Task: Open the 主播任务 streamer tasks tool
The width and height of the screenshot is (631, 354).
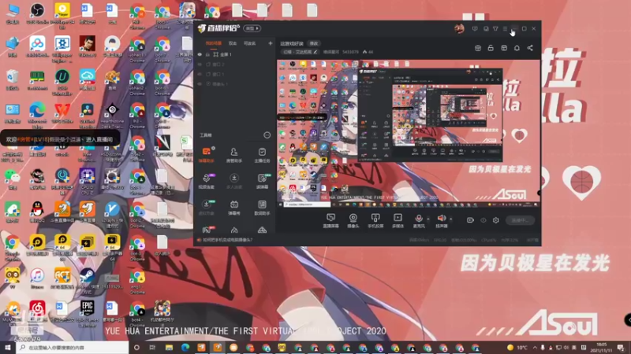Action: [262, 154]
